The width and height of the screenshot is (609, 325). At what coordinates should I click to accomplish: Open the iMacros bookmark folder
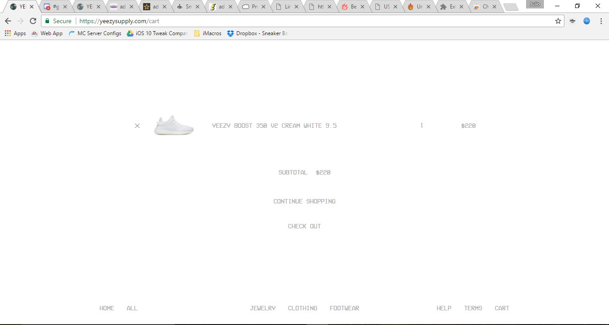(208, 33)
